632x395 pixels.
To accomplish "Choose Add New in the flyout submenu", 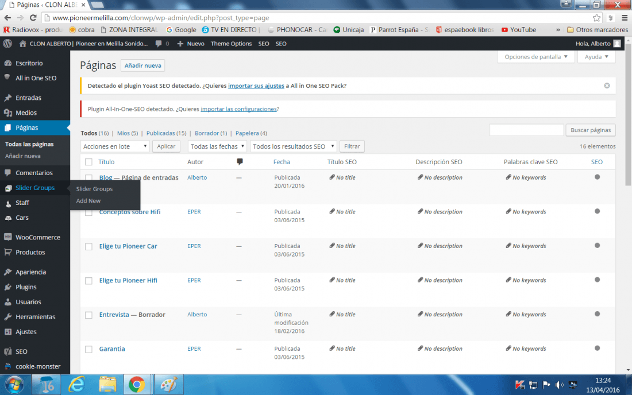I will click(x=88, y=200).
